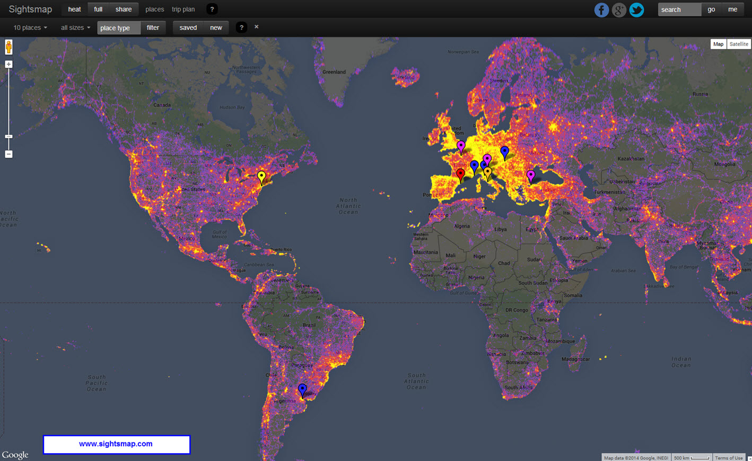The height and width of the screenshot is (461, 752).
Task: Focus the search input field
Action: (x=679, y=10)
